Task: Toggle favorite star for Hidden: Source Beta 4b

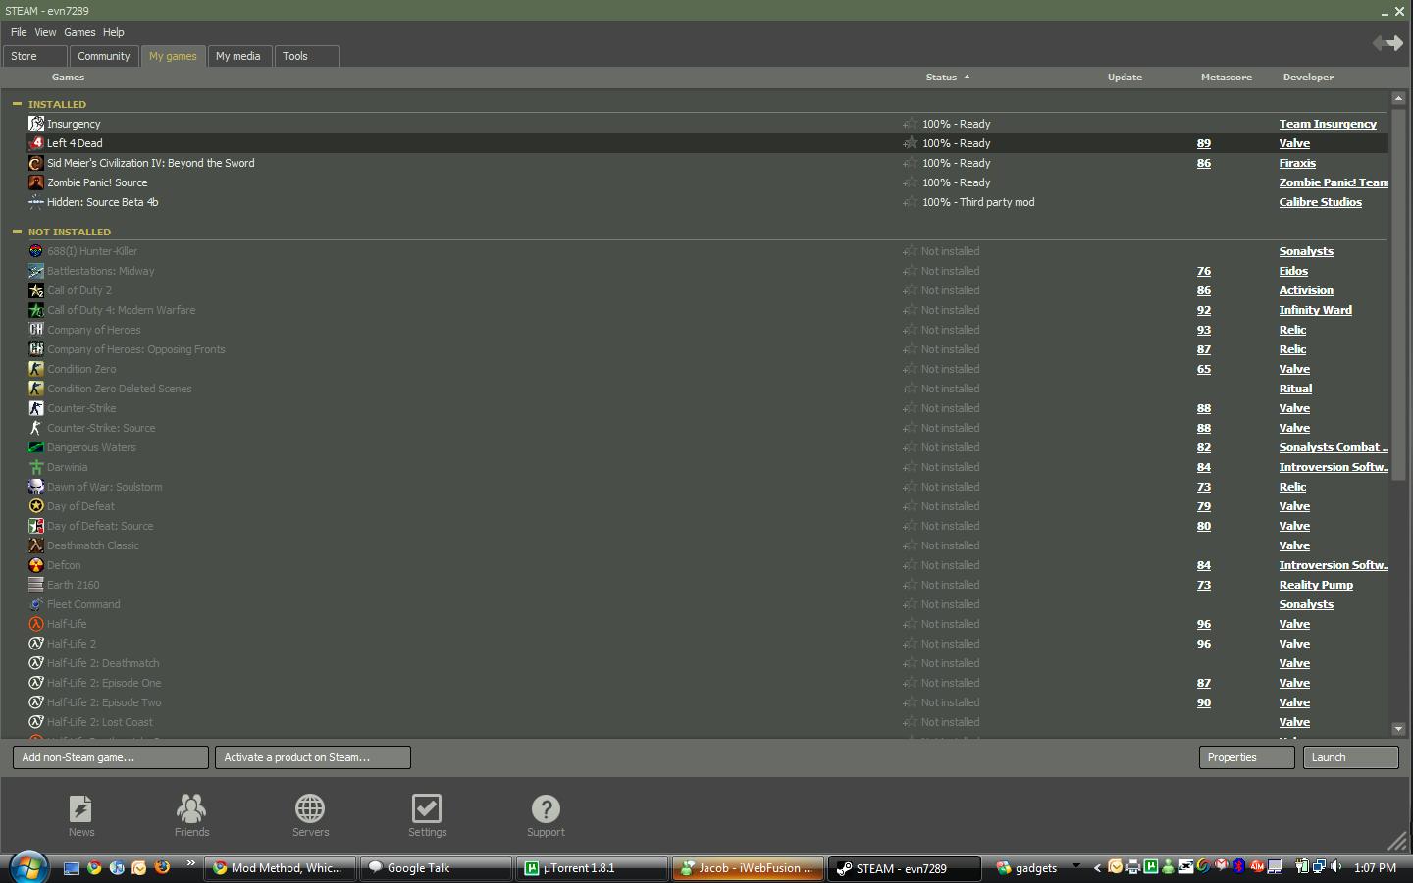Action: 910,202
